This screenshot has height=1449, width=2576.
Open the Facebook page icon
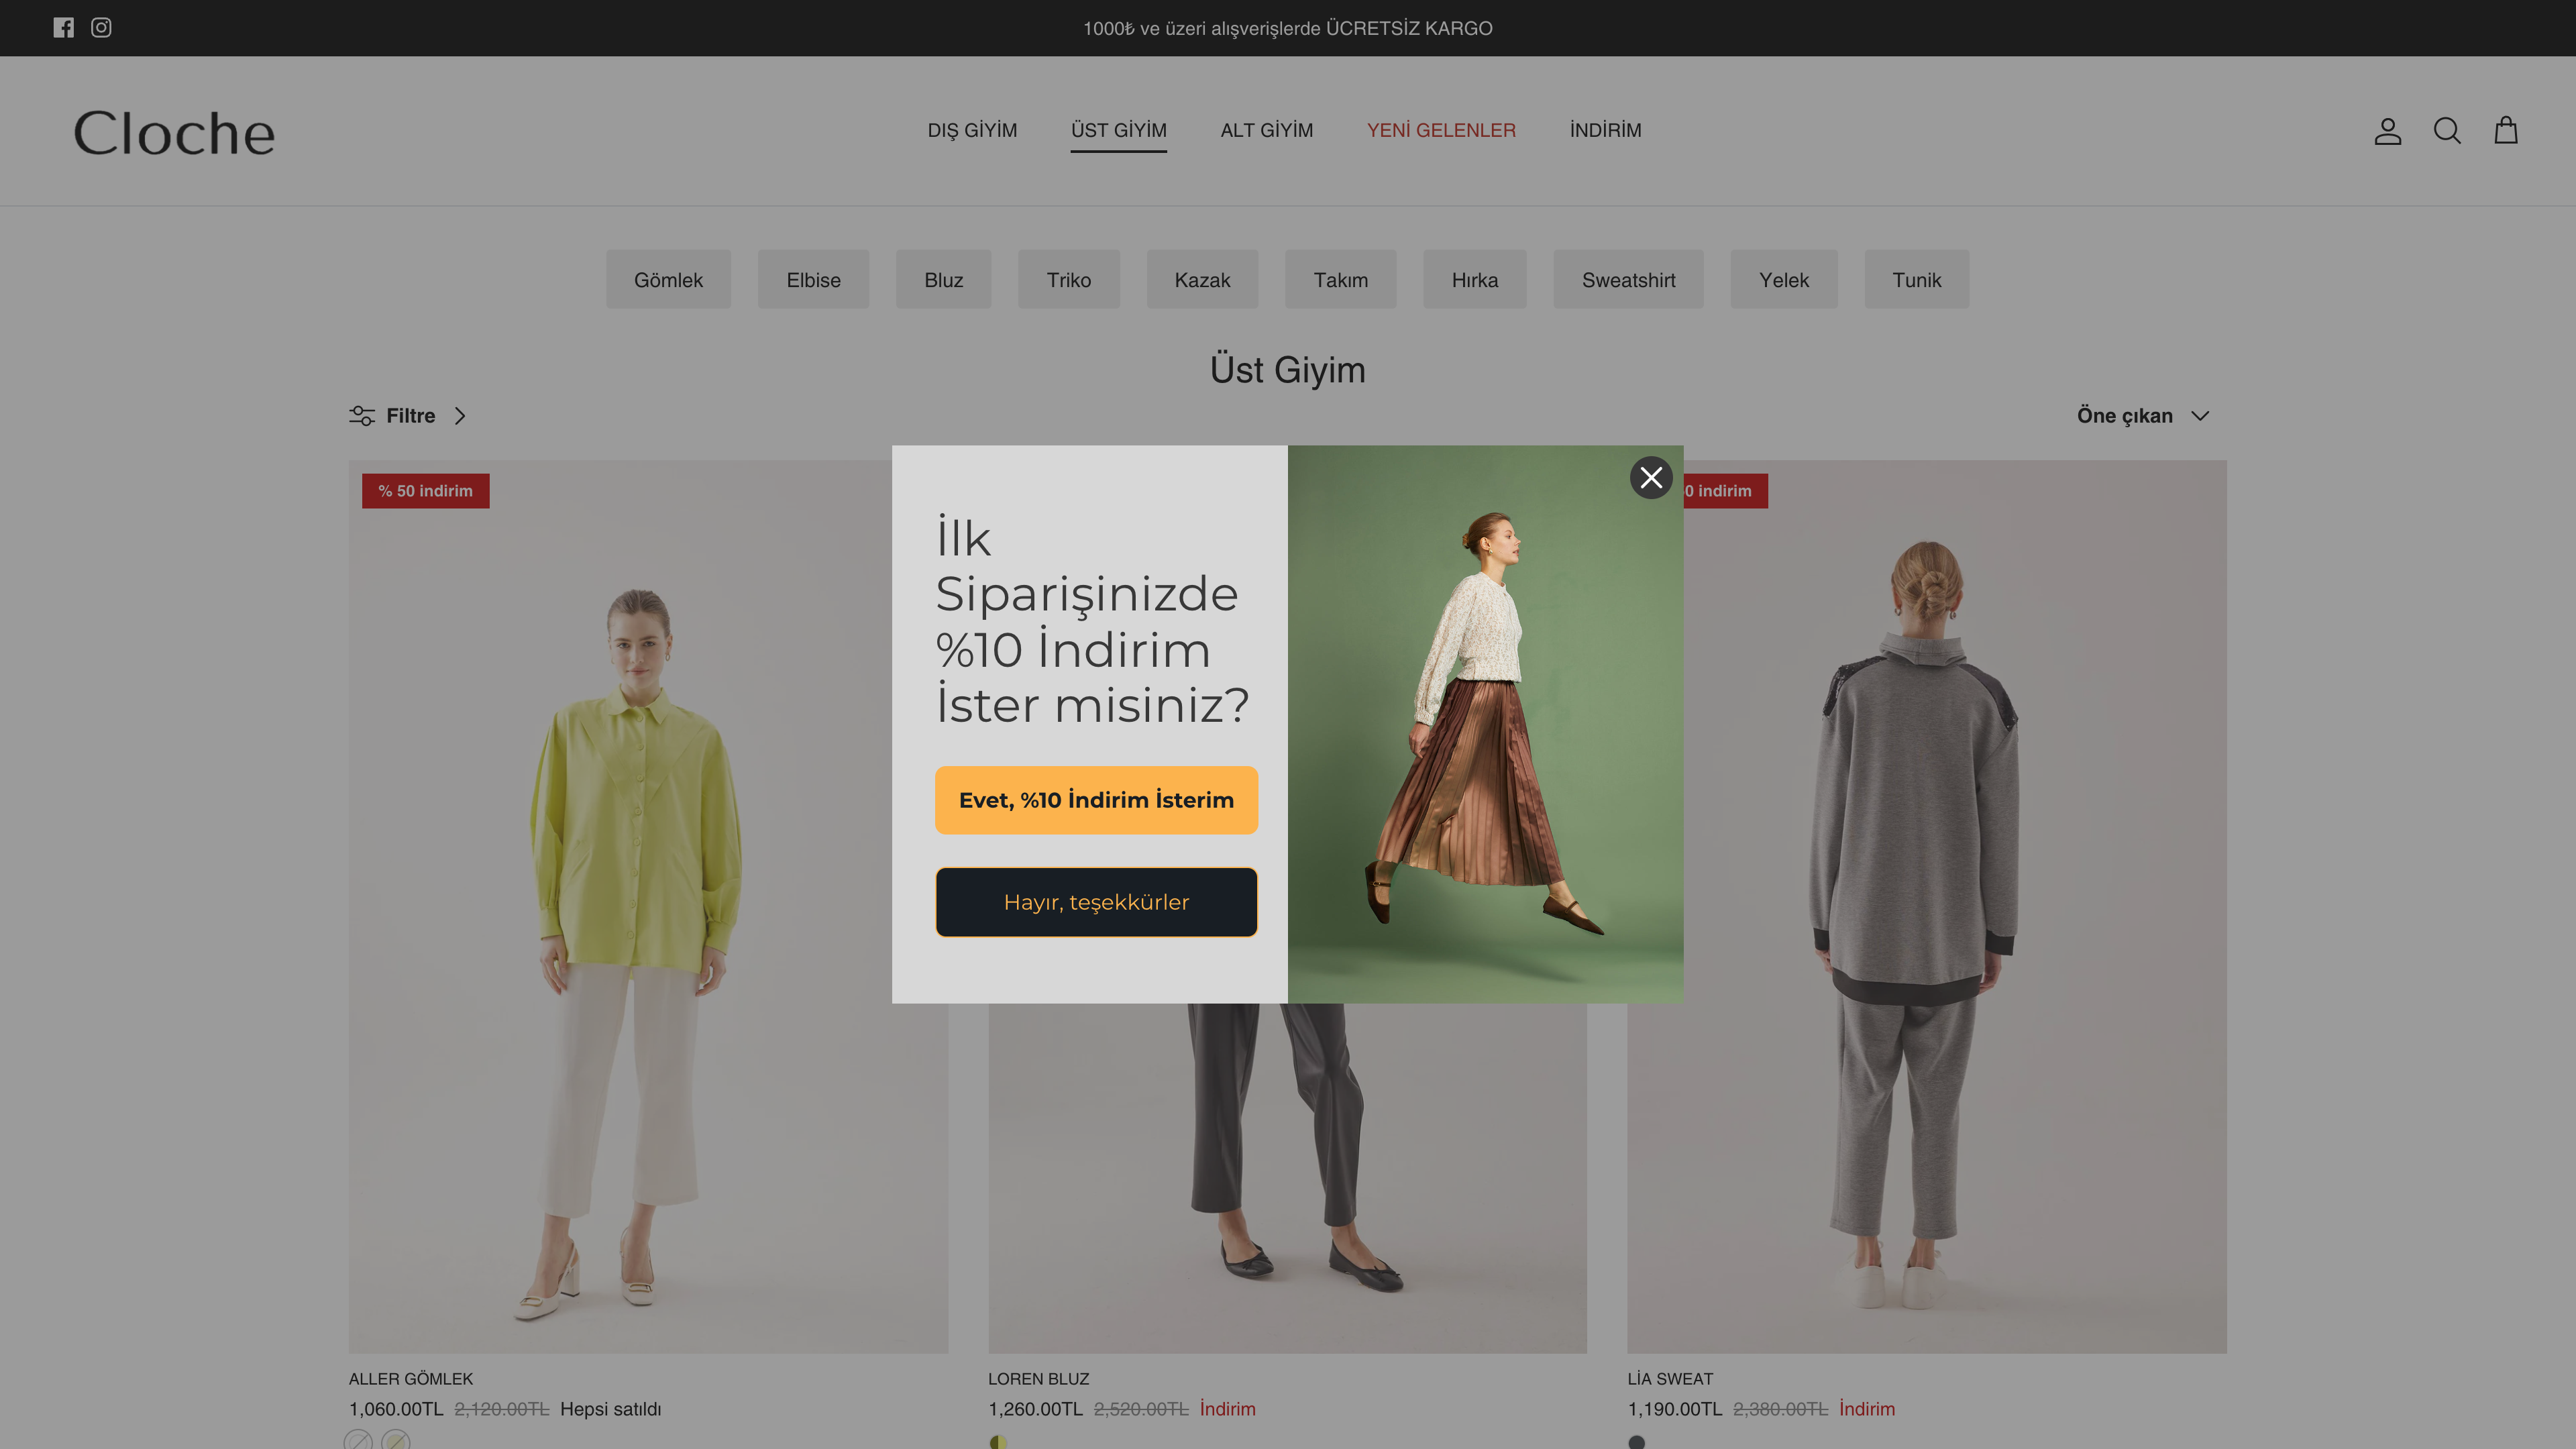point(63,28)
